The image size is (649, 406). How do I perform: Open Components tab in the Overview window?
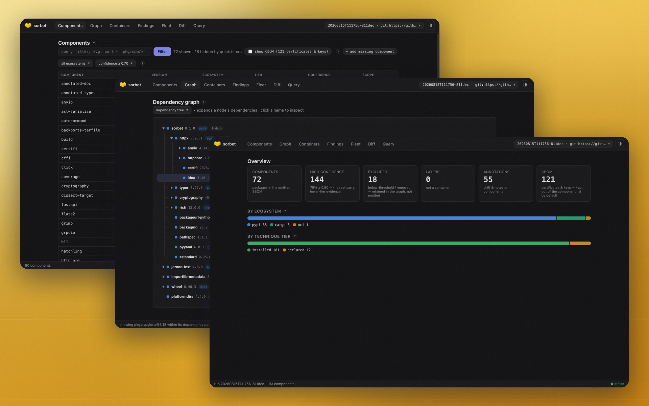[259, 144]
